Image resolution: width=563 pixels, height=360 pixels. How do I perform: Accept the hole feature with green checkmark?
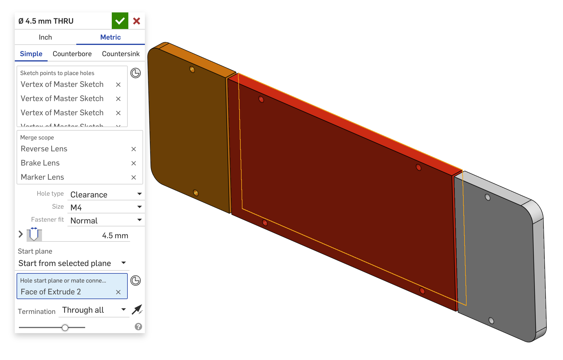coord(120,21)
